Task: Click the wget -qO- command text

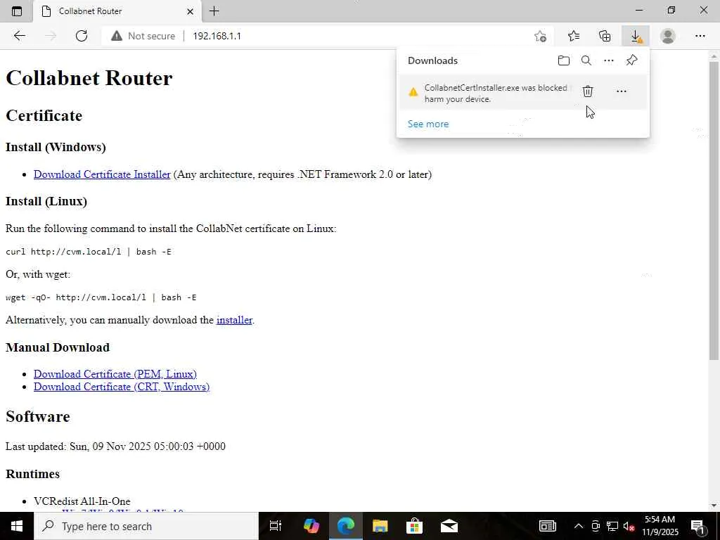Action: [x=101, y=297]
